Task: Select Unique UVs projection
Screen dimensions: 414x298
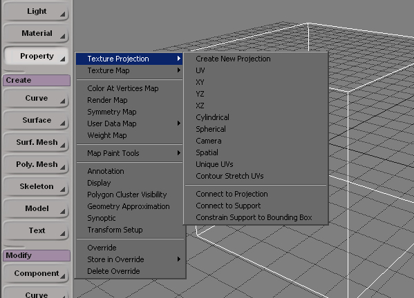Action: click(x=256, y=164)
